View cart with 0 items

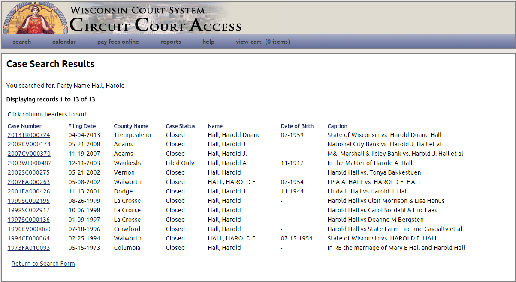pos(263,42)
